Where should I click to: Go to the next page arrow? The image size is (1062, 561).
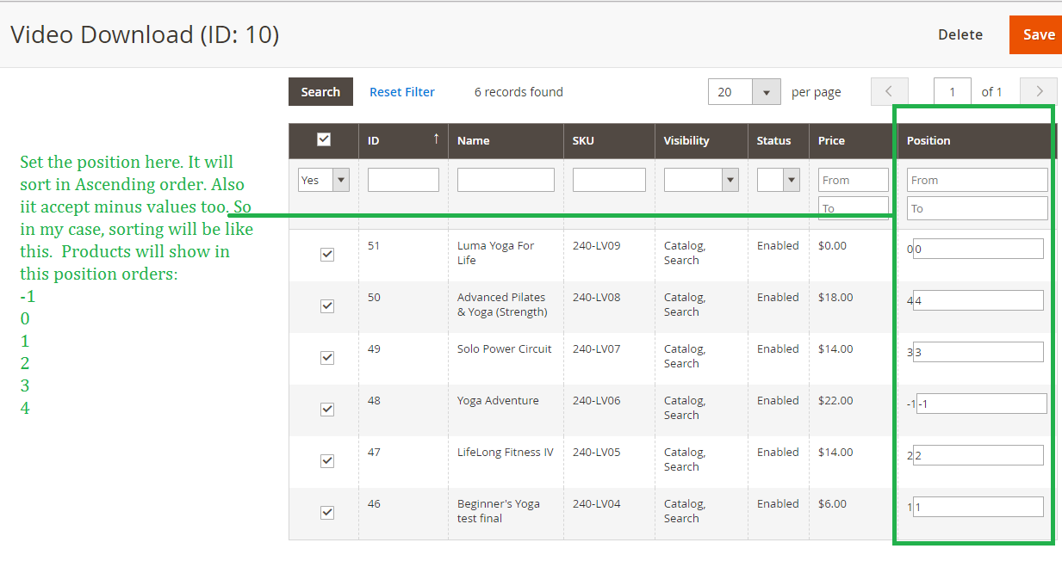point(1039,92)
